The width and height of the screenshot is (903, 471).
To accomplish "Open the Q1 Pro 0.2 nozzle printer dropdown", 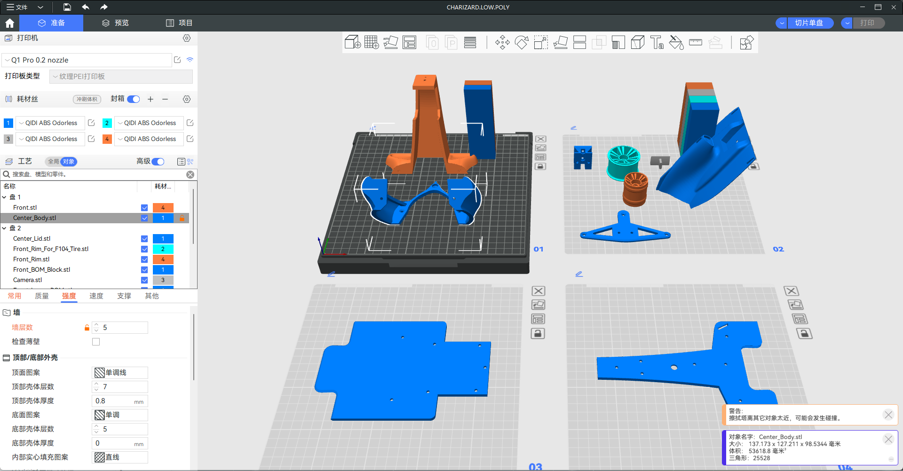I will coord(87,60).
